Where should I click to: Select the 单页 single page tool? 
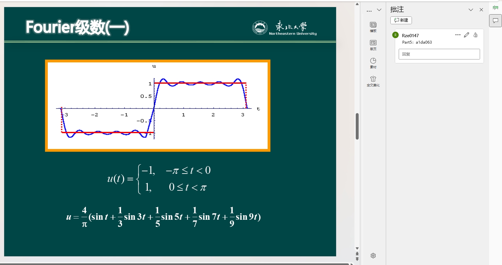(373, 45)
